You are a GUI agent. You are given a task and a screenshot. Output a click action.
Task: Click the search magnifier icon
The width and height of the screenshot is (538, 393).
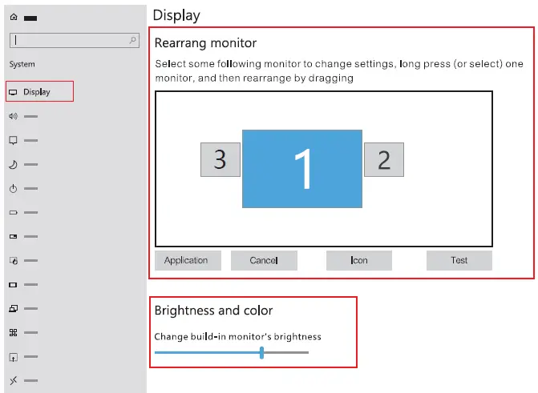click(x=133, y=39)
